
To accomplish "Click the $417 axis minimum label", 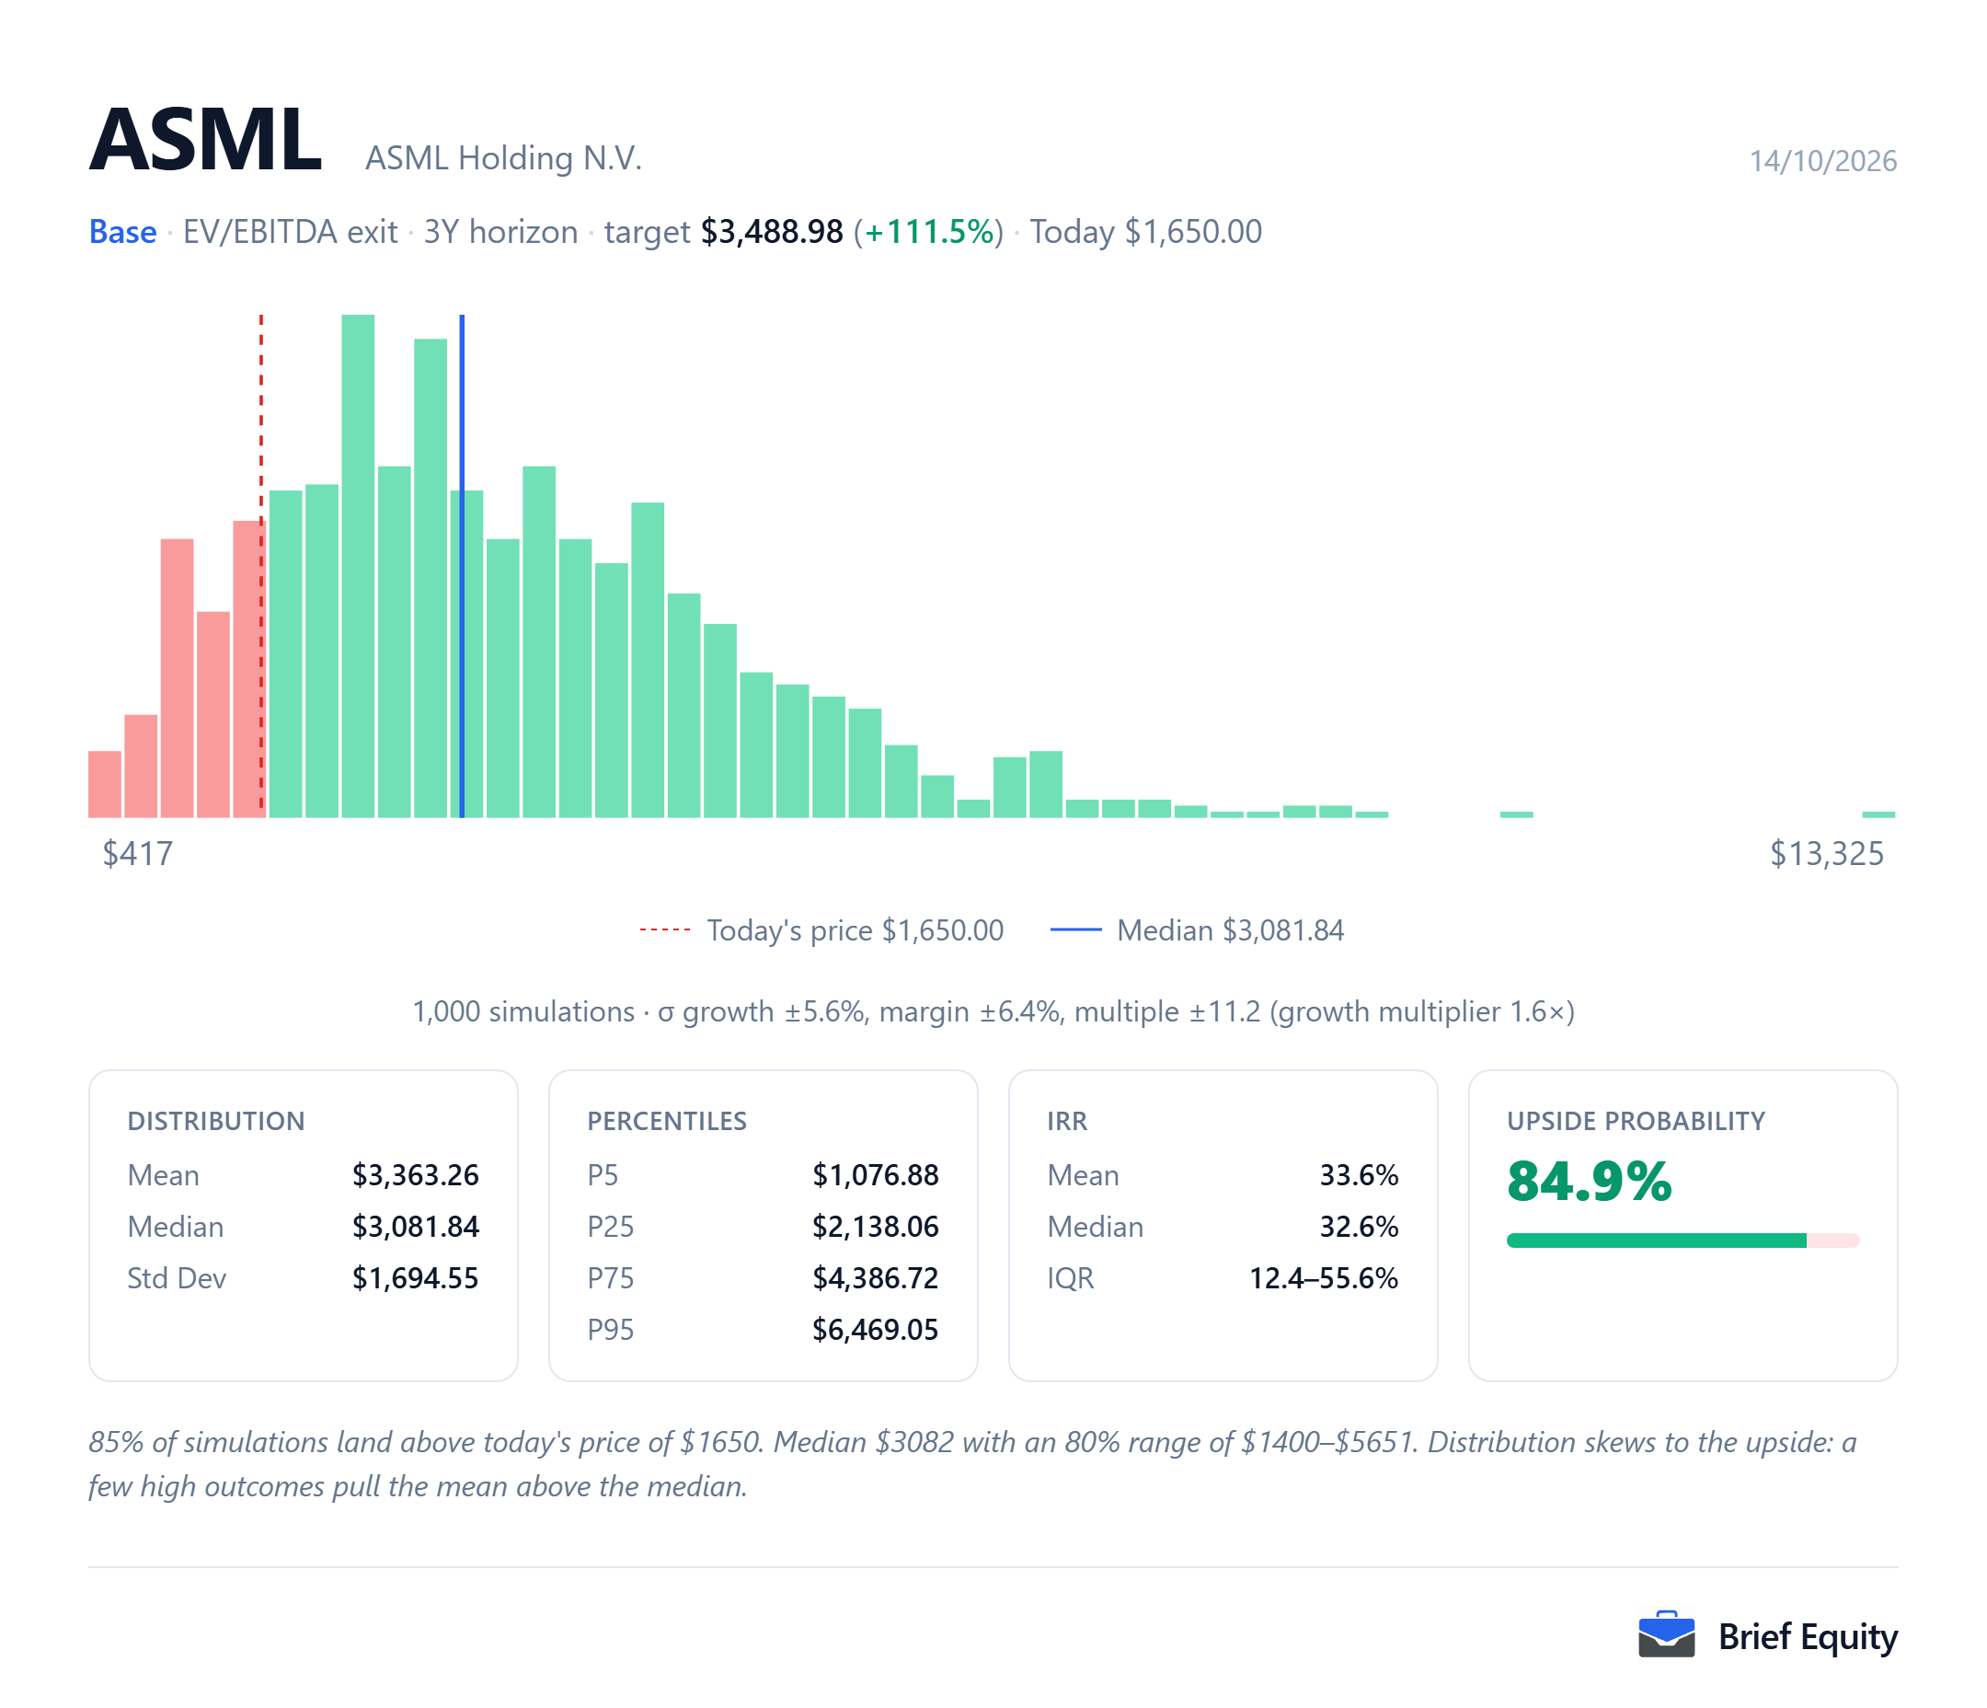I will (x=138, y=853).
